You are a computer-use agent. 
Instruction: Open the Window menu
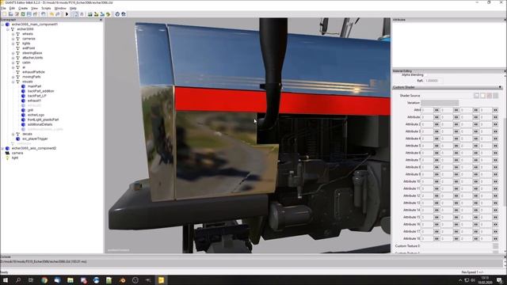[60, 8]
